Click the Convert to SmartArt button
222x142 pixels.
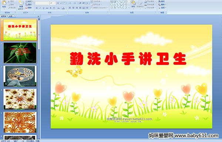pyautogui.click(x=99, y=8)
